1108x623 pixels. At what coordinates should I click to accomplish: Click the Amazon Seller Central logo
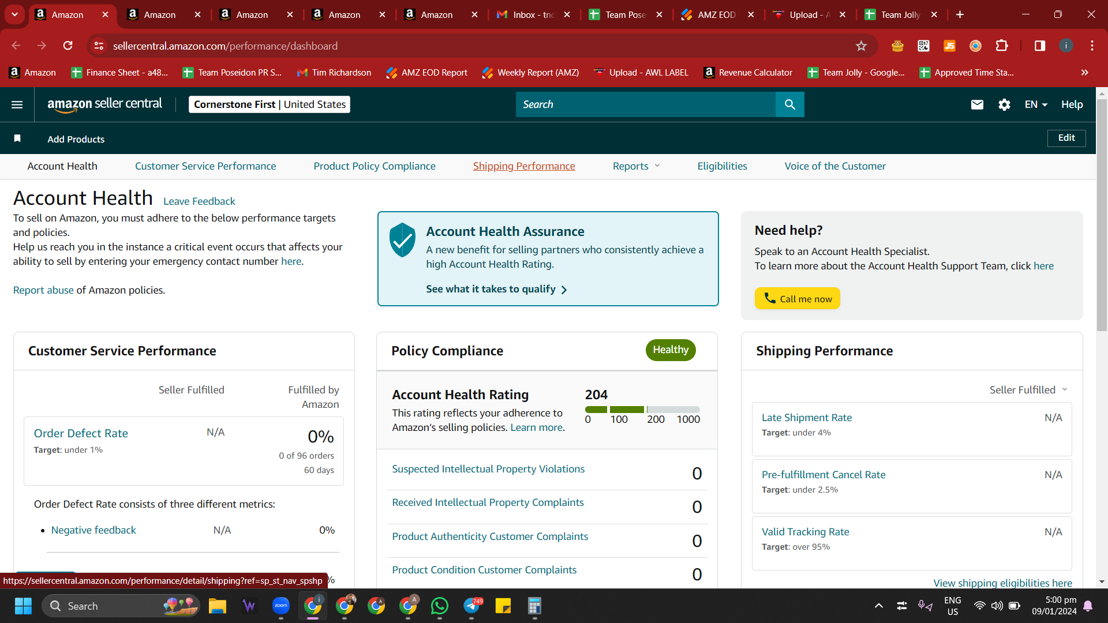point(104,104)
